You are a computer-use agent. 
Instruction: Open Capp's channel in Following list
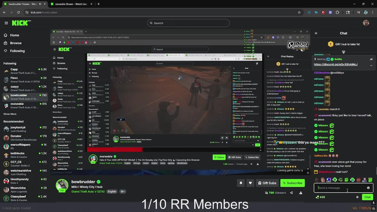pyautogui.click(x=25, y=71)
